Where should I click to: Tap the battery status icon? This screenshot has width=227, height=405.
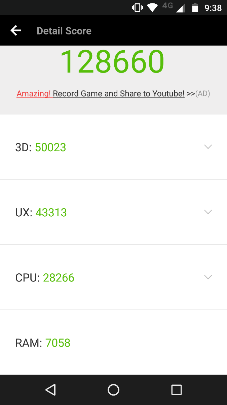pos(195,7)
